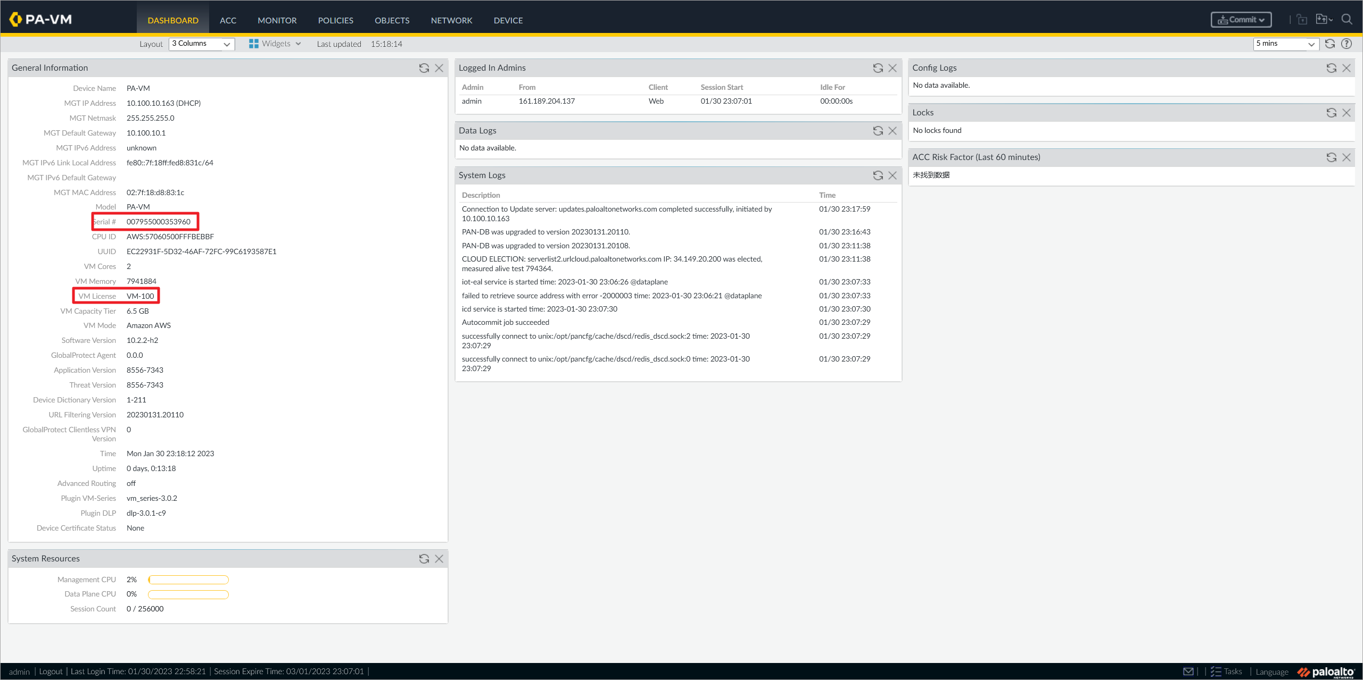The height and width of the screenshot is (680, 1363).
Task: Click the Commit button in top-right
Action: coord(1238,19)
